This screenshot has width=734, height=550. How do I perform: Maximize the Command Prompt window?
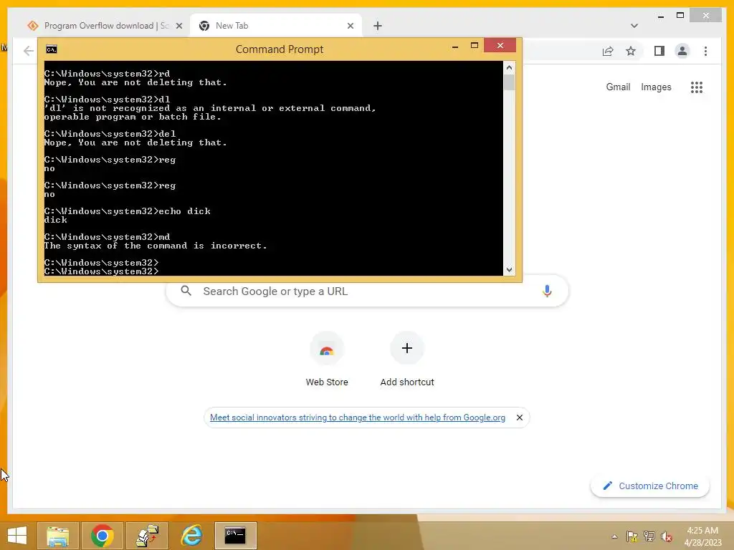click(475, 46)
